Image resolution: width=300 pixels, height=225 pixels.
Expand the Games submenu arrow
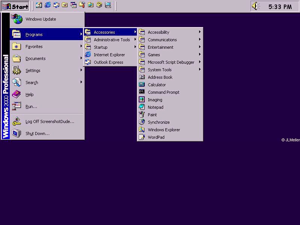click(199, 54)
